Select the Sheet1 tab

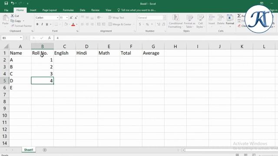(x=29, y=150)
